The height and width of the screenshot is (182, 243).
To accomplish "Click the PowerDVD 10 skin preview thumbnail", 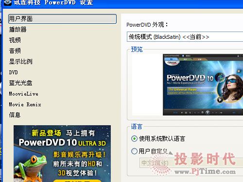I will [x=203, y=84].
